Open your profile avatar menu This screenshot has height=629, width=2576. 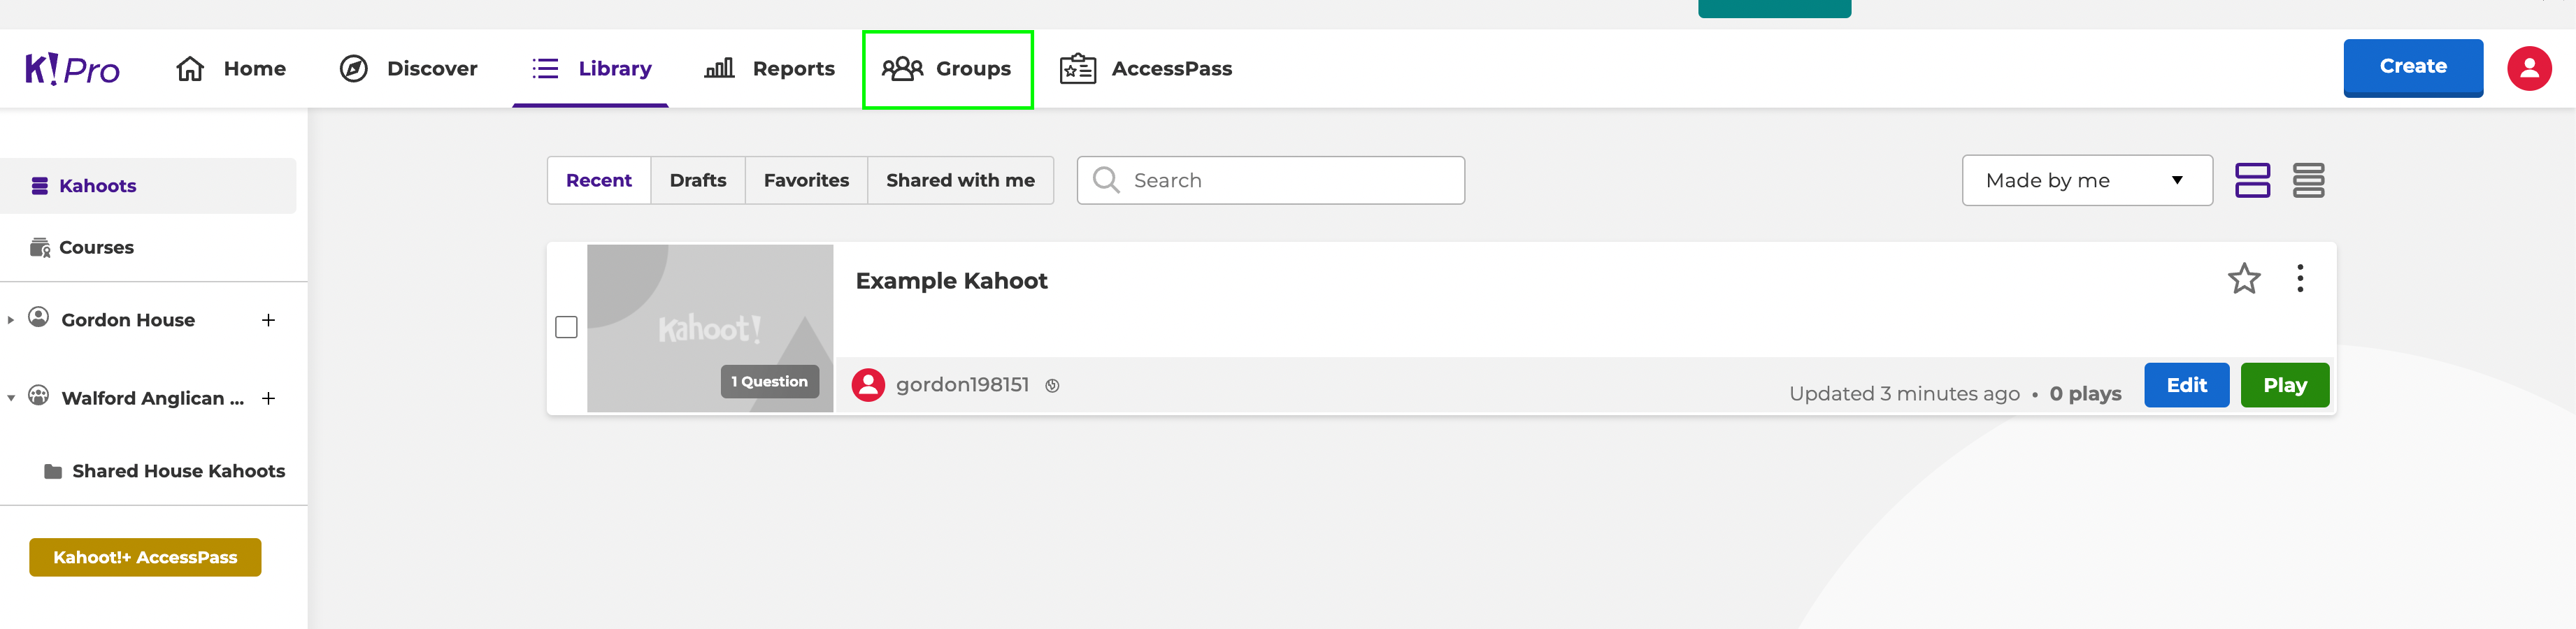pyautogui.click(x=2531, y=68)
